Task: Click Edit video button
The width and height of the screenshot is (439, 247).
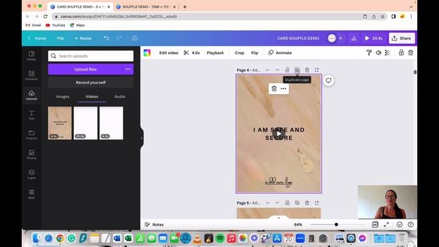Action: [x=169, y=53]
